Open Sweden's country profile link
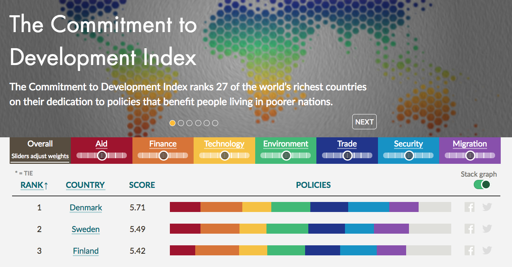 click(x=86, y=229)
